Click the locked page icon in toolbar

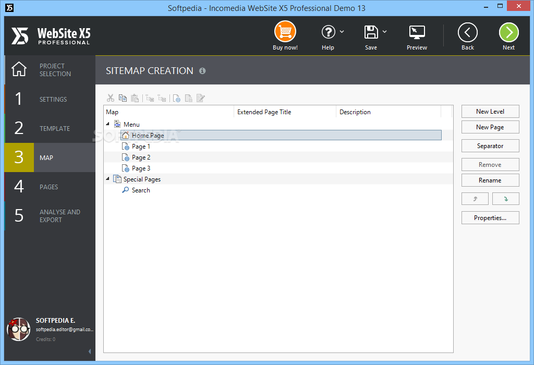click(189, 99)
